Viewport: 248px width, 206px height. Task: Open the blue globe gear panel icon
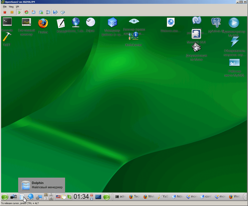pos(30,197)
